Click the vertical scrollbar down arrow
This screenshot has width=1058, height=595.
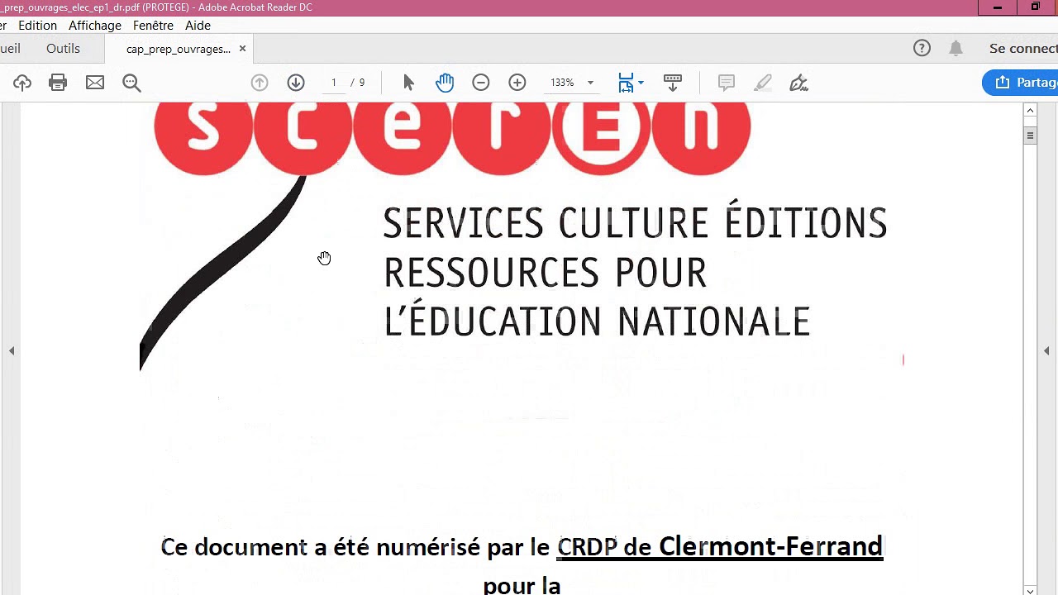[1030, 590]
